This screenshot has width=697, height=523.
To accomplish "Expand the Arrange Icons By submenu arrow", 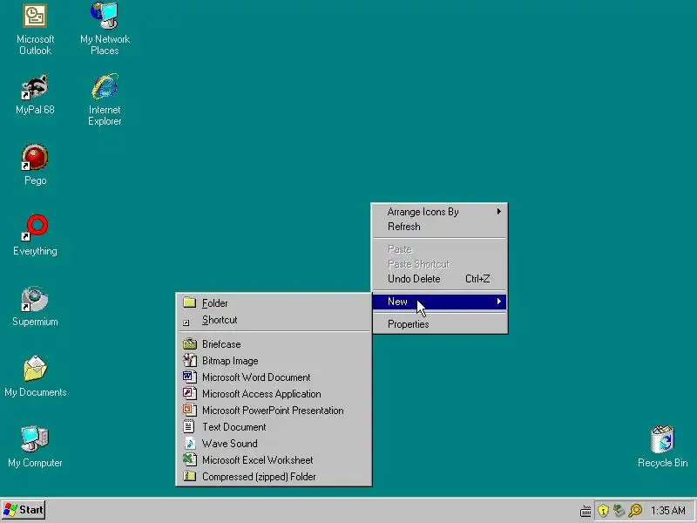I will tap(498, 212).
